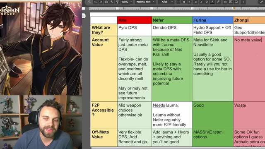Click 'Lauma without Nefer arguably more F2P friendly'
This screenshot has width=265, height=149.
click(169, 120)
